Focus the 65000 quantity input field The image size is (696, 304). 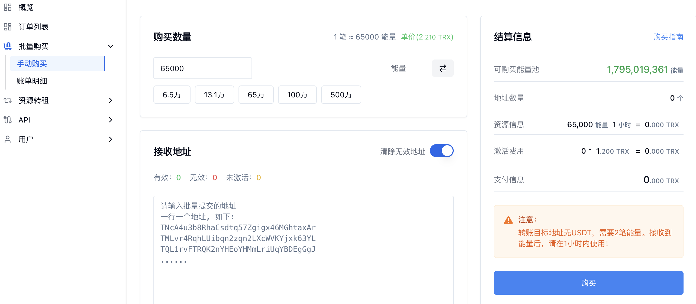(x=203, y=68)
